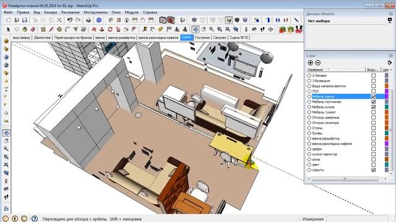The image size is (396, 222).
Task: Select the Rectangle drawing tool
Action: (43, 30)
